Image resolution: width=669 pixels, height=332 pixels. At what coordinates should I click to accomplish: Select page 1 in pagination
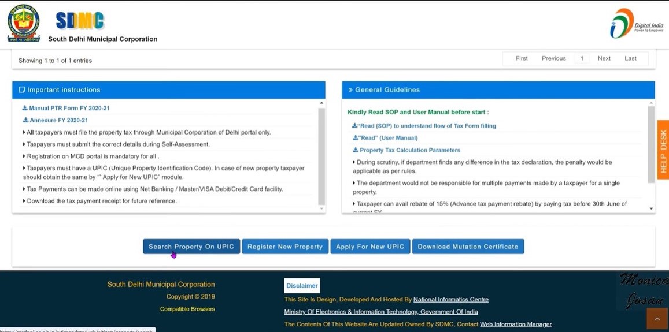point(582,58)
